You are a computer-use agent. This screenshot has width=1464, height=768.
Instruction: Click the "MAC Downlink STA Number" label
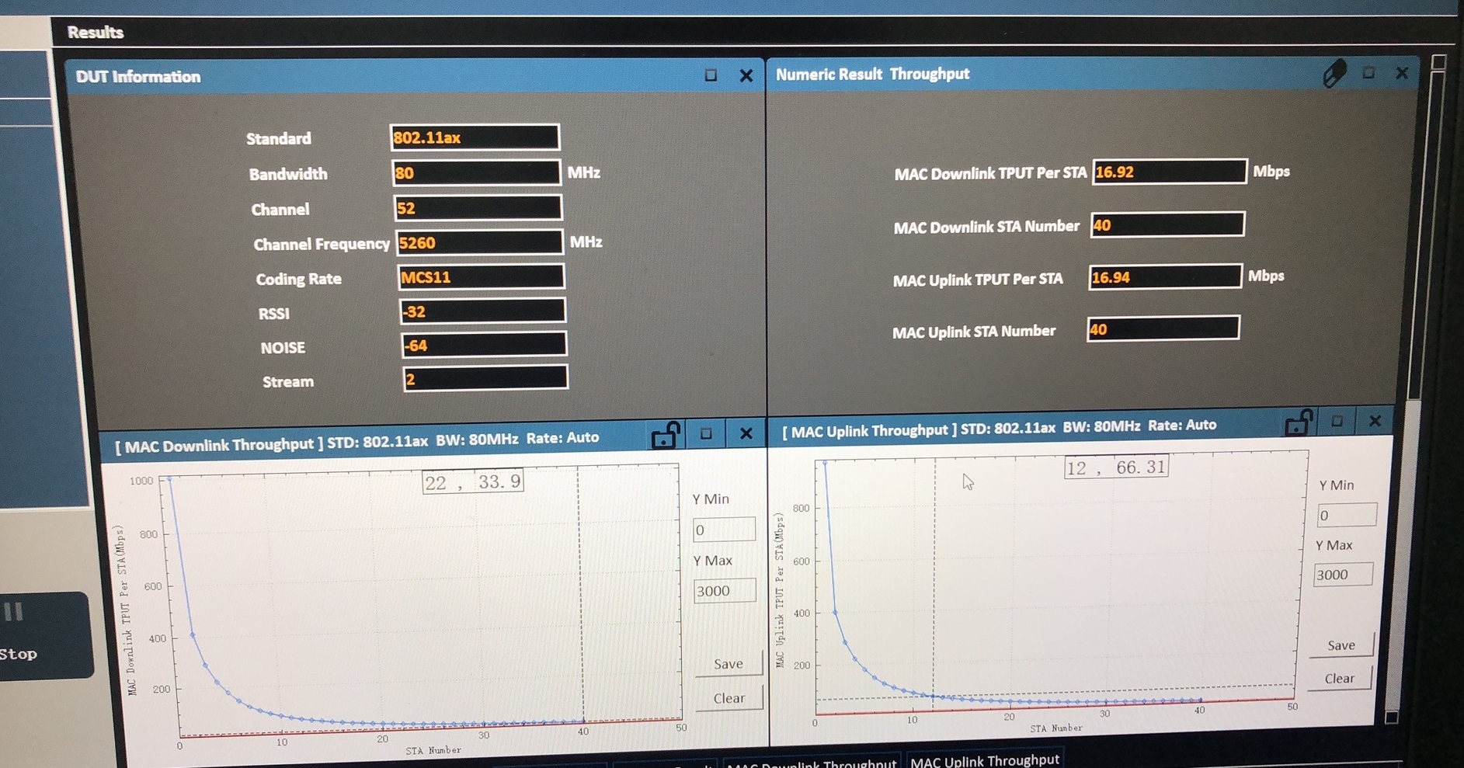pos(986,227)
